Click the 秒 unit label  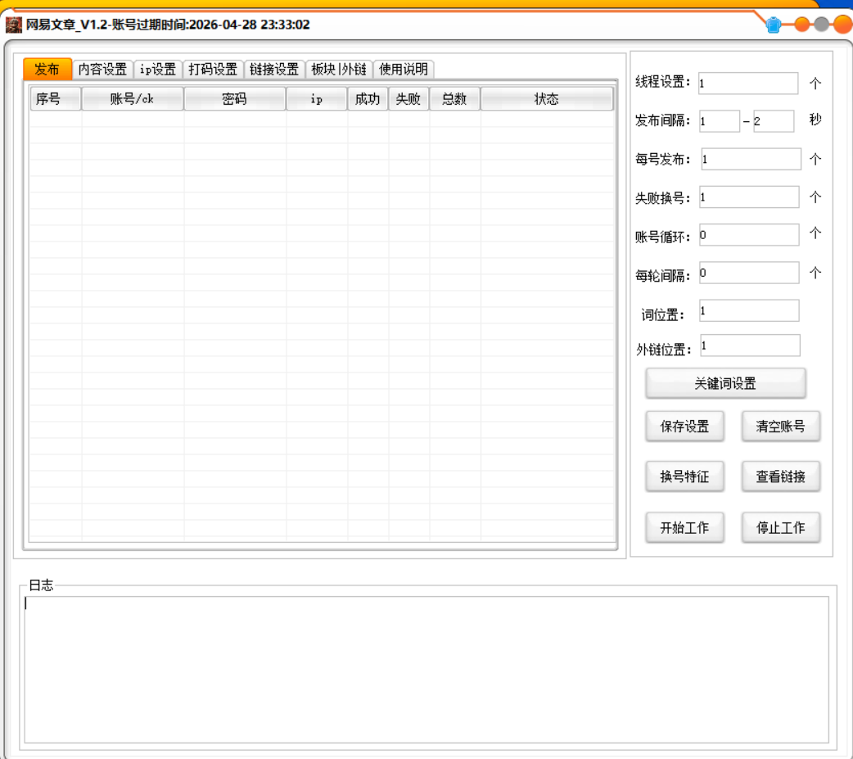(815, 120)
